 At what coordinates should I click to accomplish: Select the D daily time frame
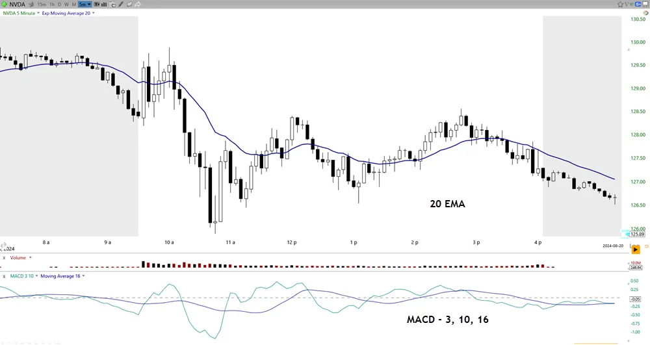(x=59, y=5)
